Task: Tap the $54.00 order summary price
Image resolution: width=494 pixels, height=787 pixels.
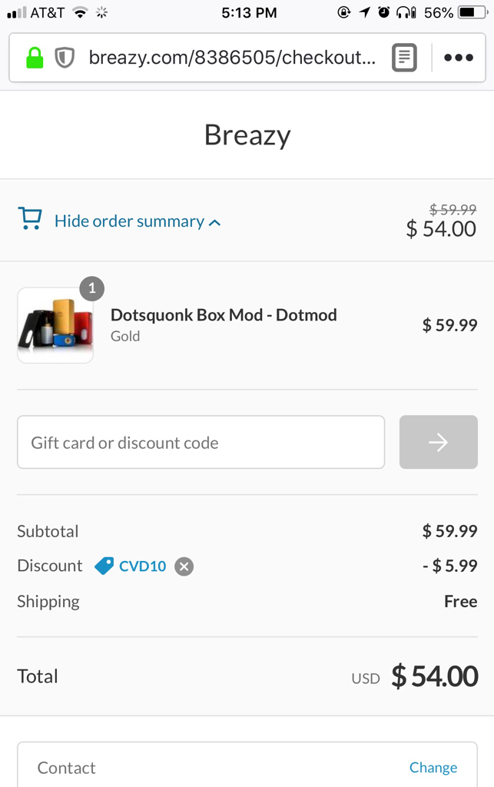Action: pos(441,228)
